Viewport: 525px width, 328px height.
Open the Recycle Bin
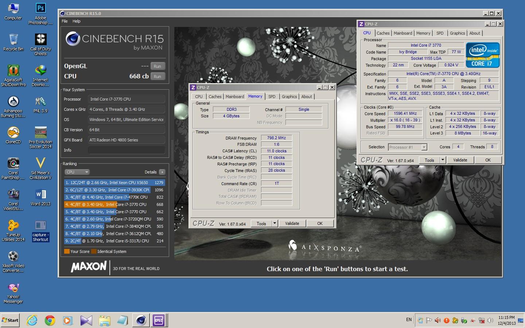point(13,42)
